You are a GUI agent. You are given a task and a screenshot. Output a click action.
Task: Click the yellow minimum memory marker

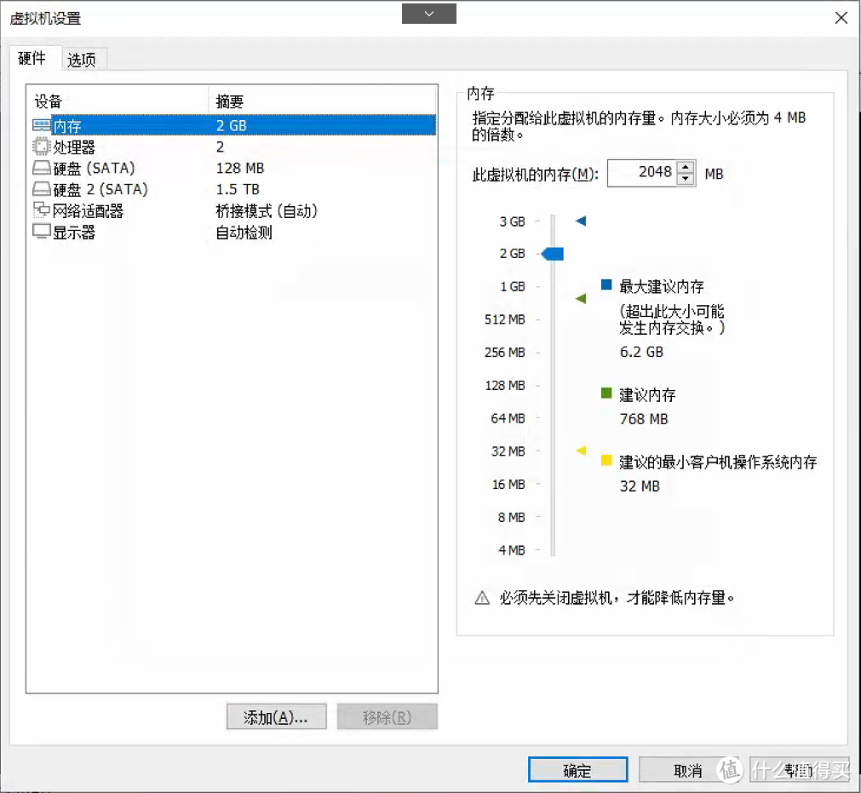pyautogui.click(x=606, y=460)
